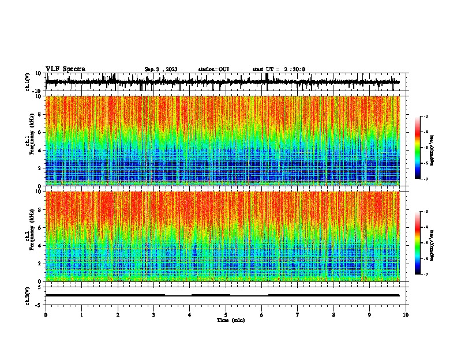Click the "-3" tick on ch.2 colorbar

(425, 212)
